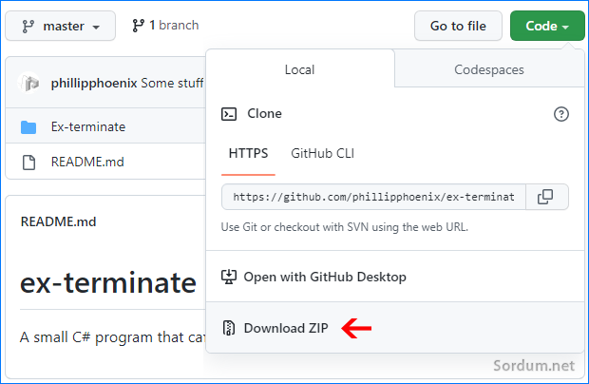Open the phillipphoenix author link
The height and width of the screenshot is (384, 589).
point(94,83)
